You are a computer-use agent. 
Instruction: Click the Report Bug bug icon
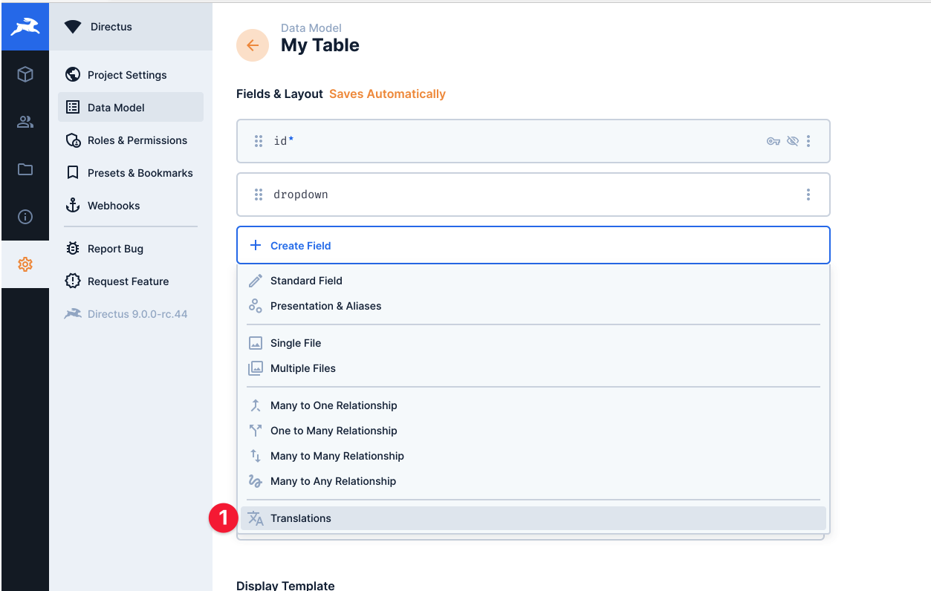coord(73,249)
